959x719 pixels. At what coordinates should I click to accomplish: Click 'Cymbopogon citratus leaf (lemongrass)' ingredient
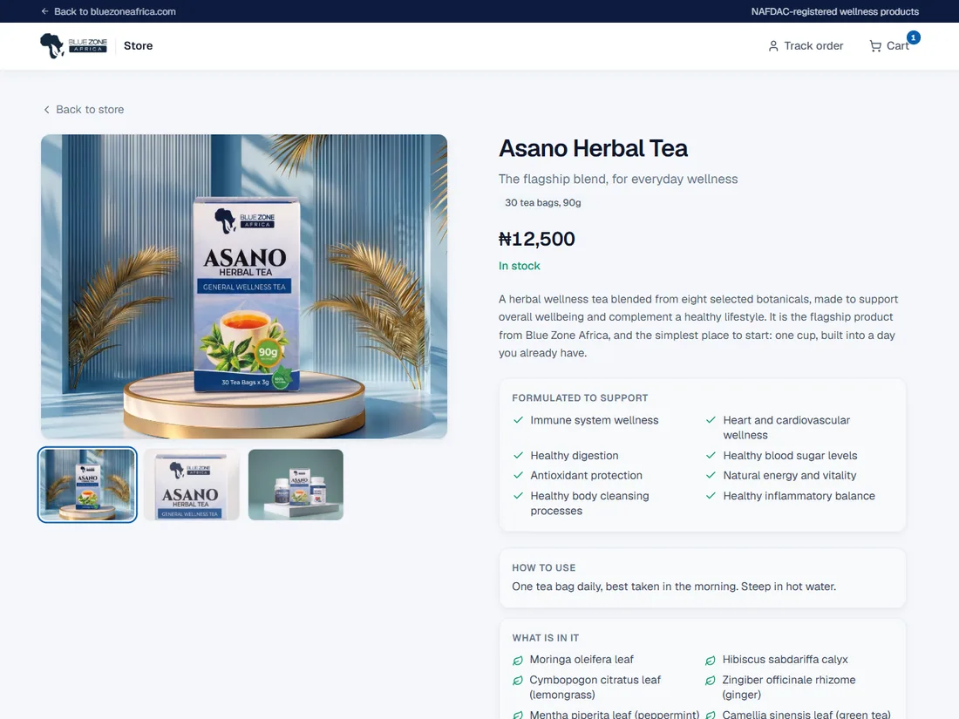[595, 688]
